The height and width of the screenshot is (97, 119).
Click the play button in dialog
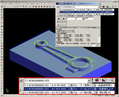pos(61,16)
